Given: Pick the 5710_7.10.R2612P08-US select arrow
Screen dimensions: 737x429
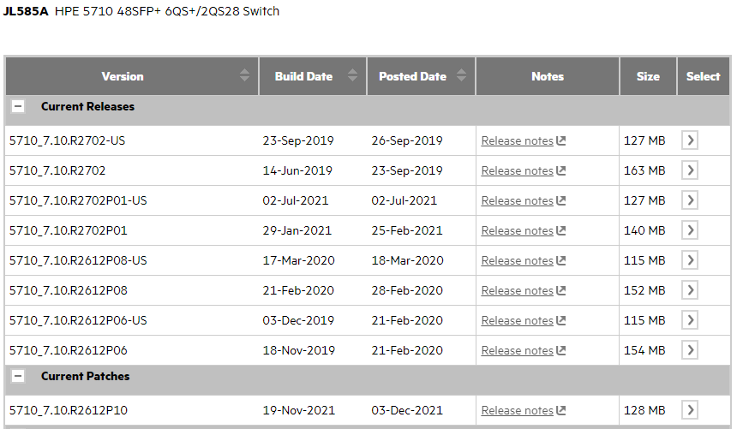Looking at the screenshot, I should click(x=690, y=260).
